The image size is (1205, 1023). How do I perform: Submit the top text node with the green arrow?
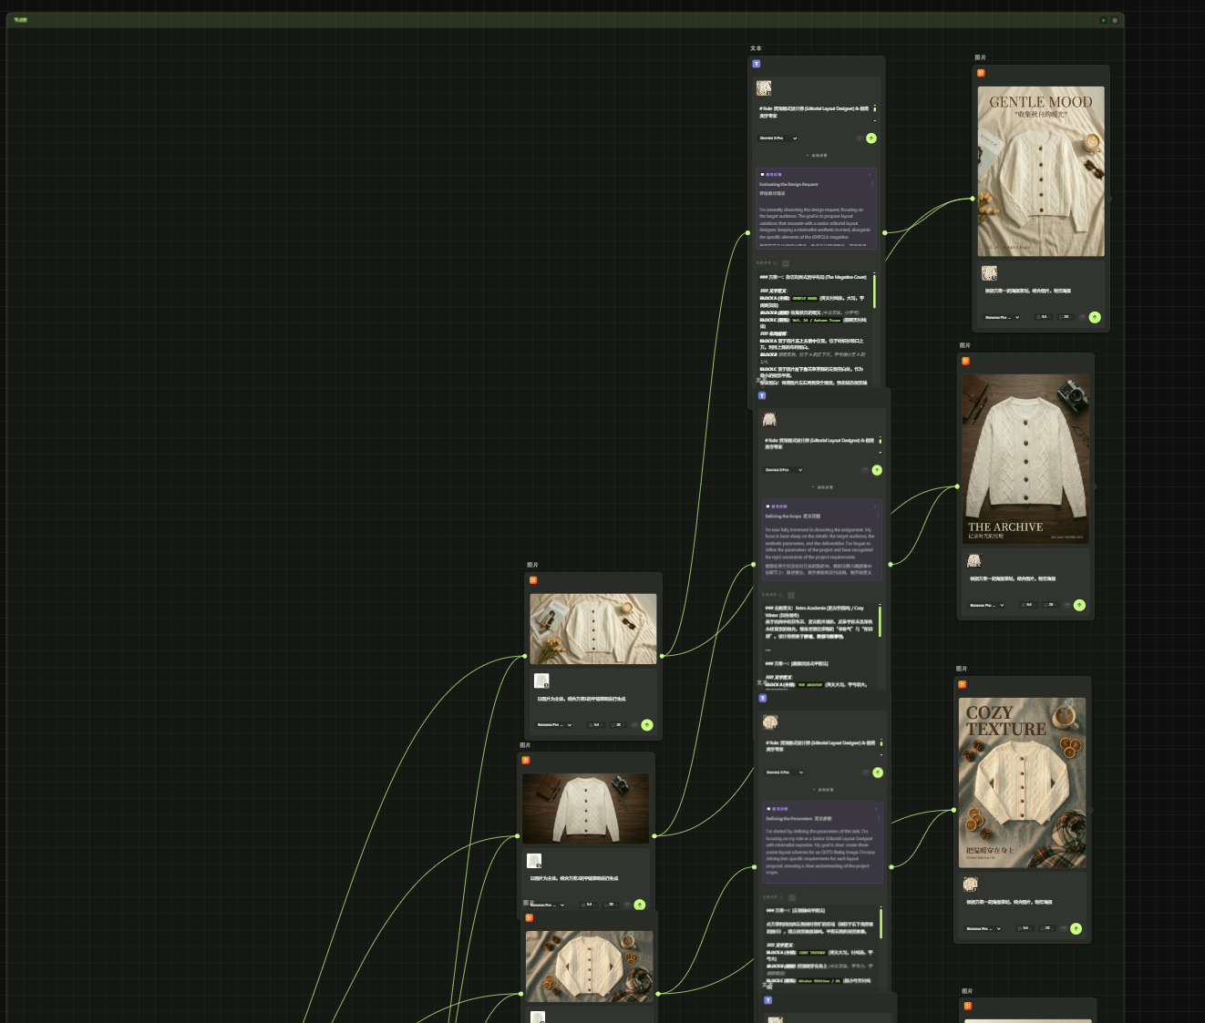point(871,138)
